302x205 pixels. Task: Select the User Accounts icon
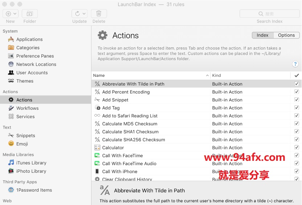click(11, 72)
